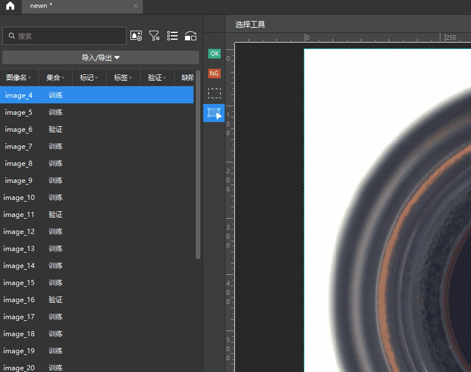Switch to list view icon
This screenshot has height=372, width=471.
[173, 36]
